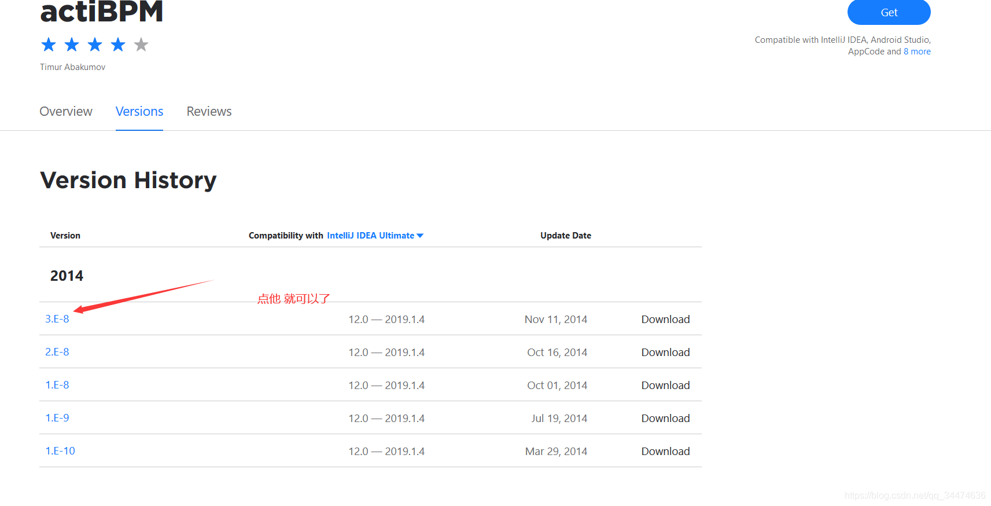Open version 3.E-8 link

(x=57, y=319)
